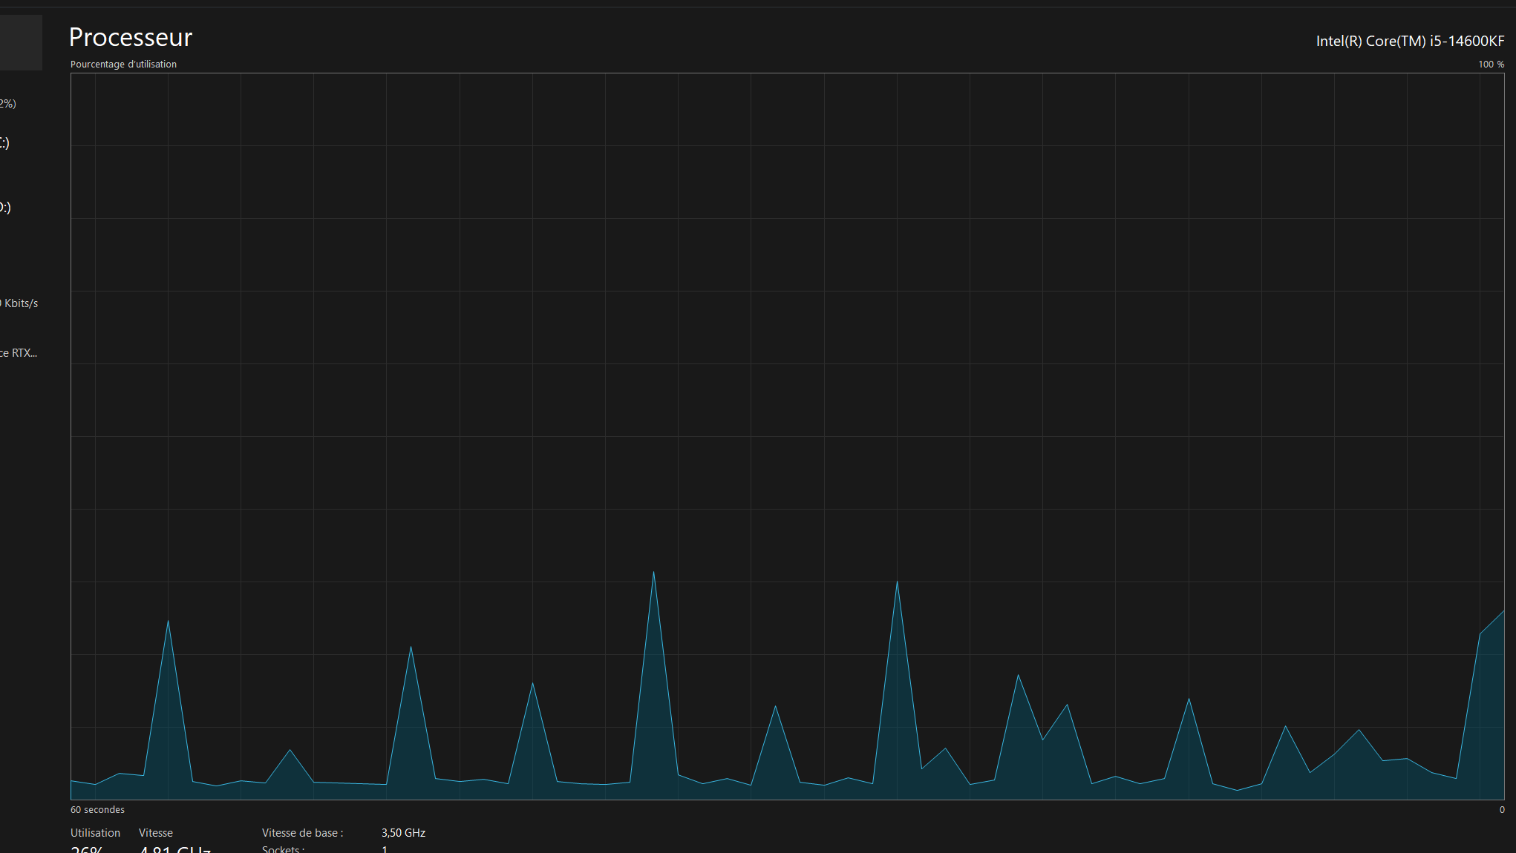
Task: Select the RTX GPU sidebar entry
Action: pyautogui.click(x=19, y=352)
